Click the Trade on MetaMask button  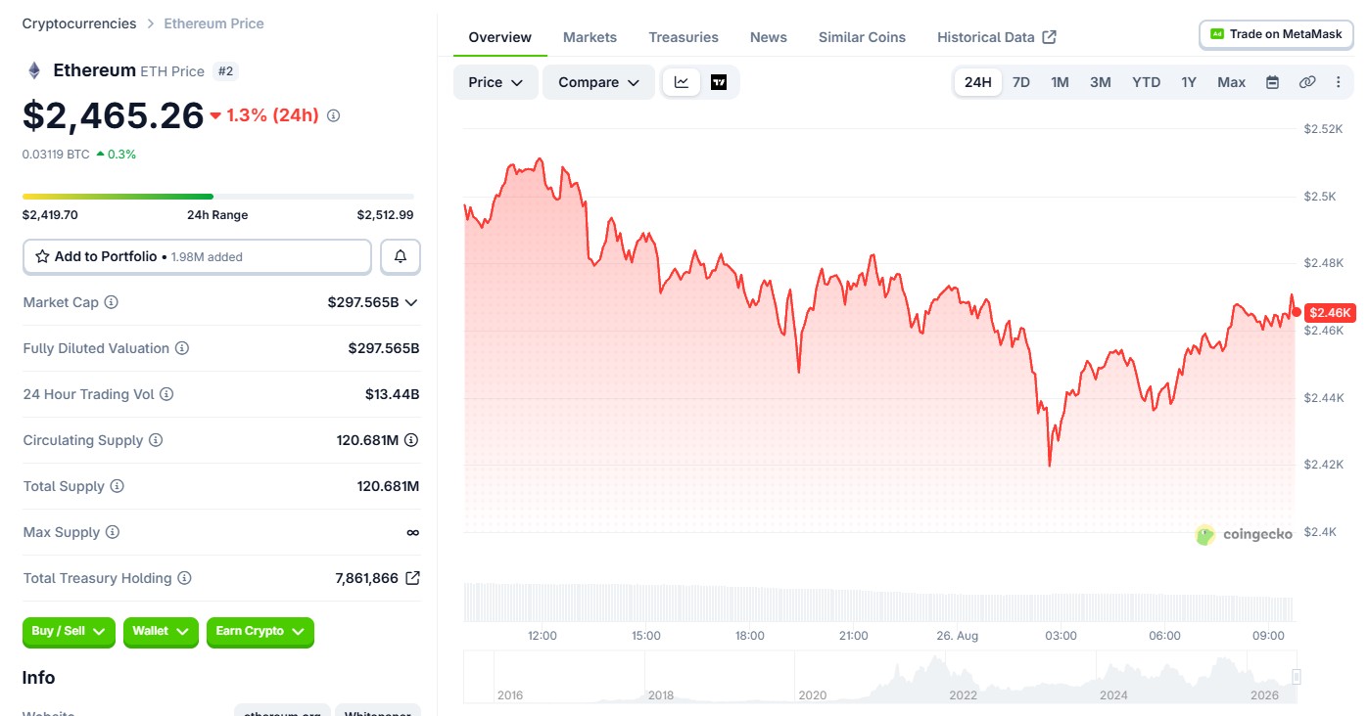coord(1276,33)
